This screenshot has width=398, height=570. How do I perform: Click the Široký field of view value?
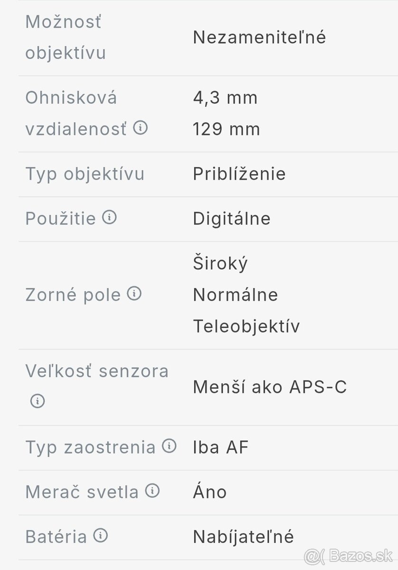click(x=220, y=263)
